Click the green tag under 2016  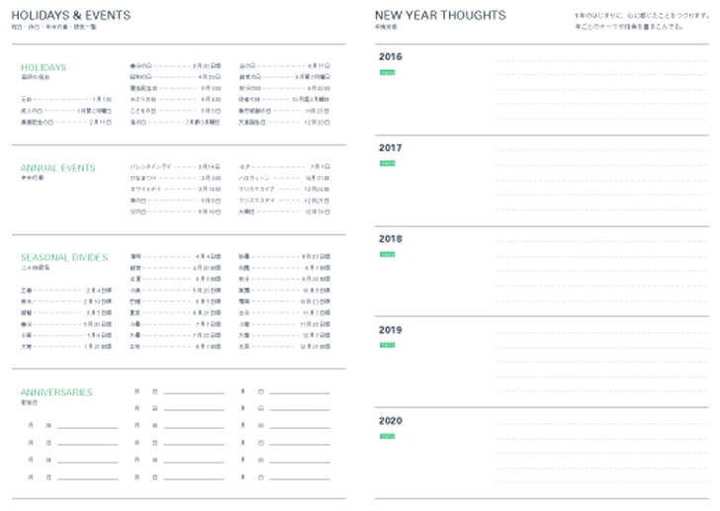(387, 72)
